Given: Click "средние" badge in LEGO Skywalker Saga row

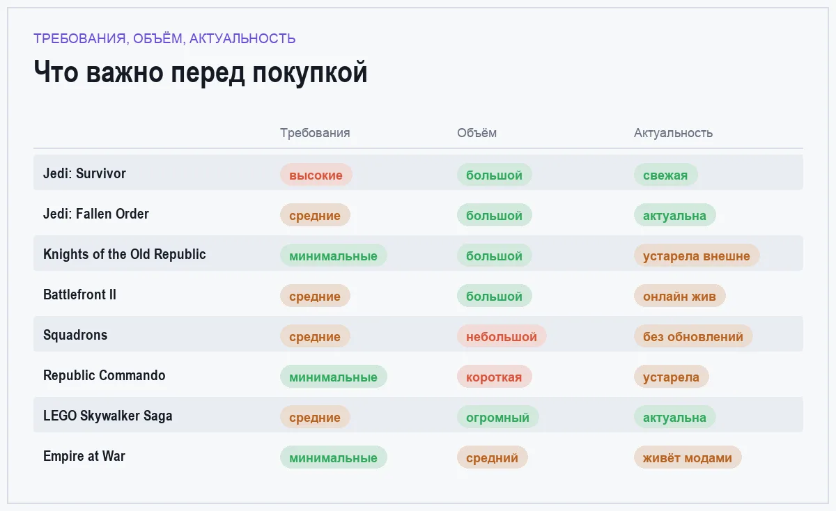Looking at the screenshot, I should click(315, 417).
